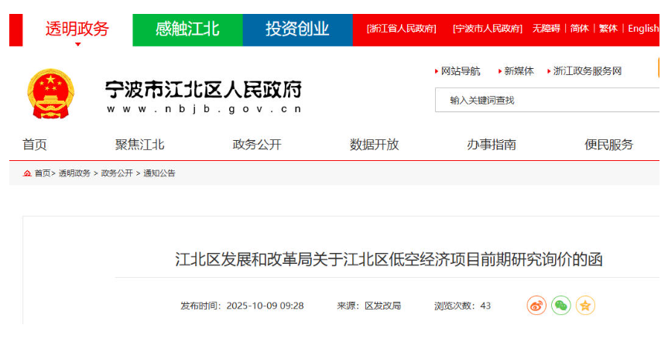This screenshot has width=668, height=342.
Task: Open the 新媒体 link
Action: [519, 71]
